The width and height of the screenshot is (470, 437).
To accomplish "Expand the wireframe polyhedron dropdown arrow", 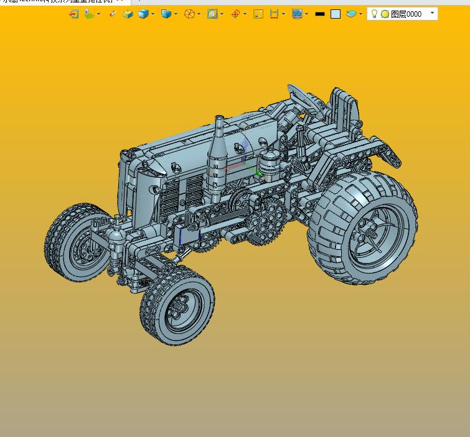I will pyautogui.click(x=199, y=14).
